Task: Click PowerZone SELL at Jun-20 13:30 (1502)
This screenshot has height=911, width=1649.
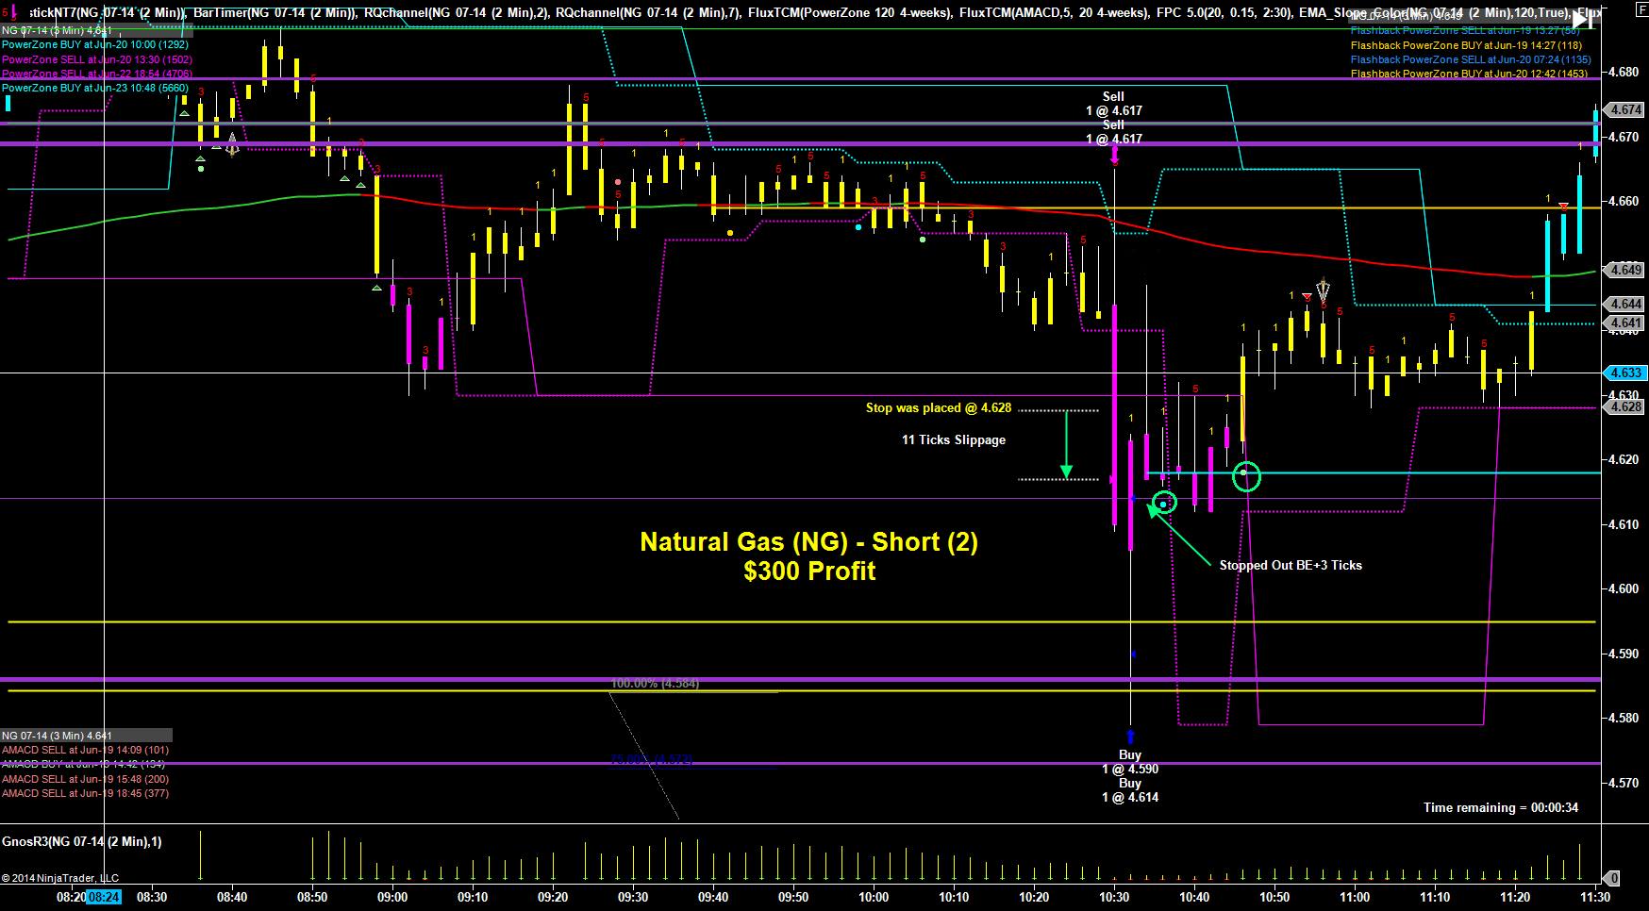Action: click(97, 59)
